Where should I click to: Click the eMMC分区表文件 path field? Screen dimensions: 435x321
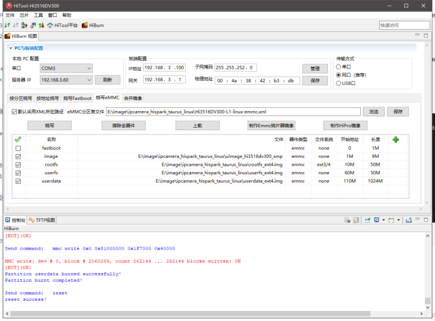[x=233, y=112]
